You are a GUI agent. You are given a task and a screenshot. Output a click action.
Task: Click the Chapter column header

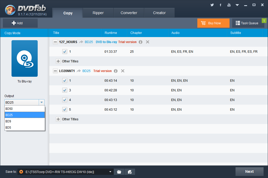(148, 33)
